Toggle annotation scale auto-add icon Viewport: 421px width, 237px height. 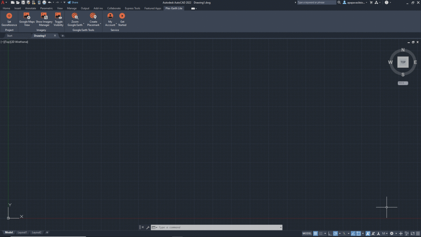(x=373, y=233)
